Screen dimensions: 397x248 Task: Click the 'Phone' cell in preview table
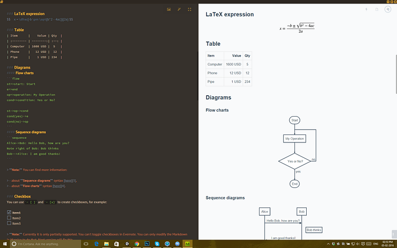215,73
